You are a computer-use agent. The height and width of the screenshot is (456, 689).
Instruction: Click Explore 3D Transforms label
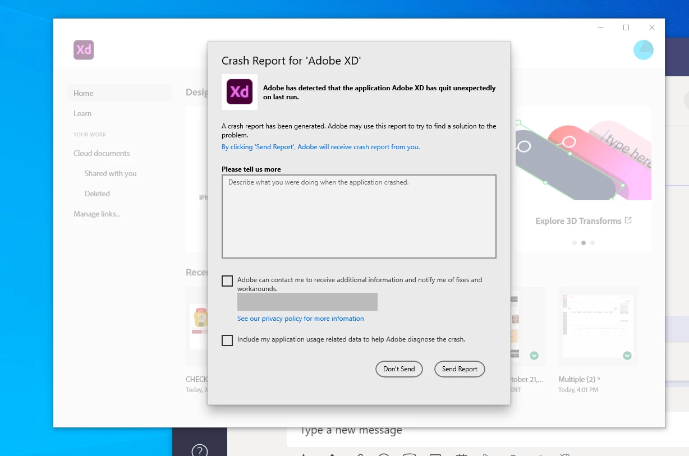[578, 221]
